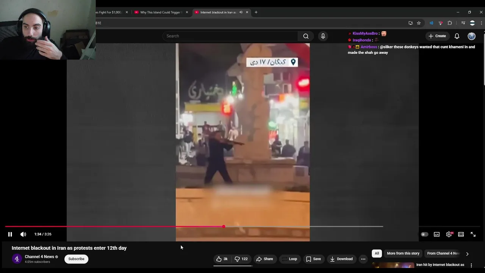This screenshot has height=273, width=485.
Task: Open the 'Iran hit by internet blackout as' suggested video
Action: click(440, 265)
